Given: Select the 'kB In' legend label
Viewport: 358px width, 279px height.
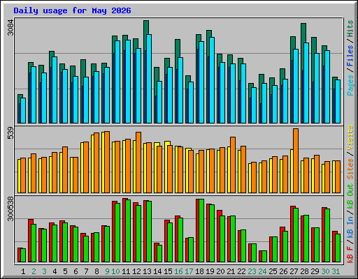Looking at the screenshot, I should 350,227.
